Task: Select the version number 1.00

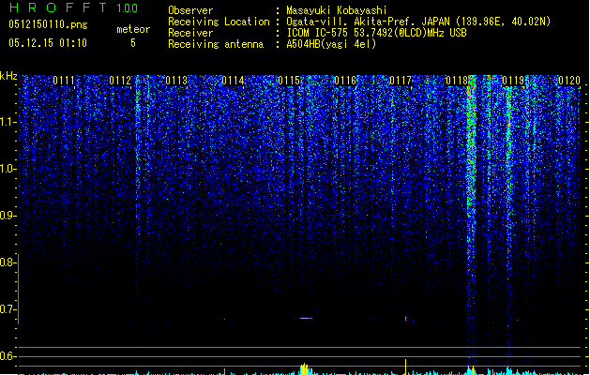Action: pos(128,8)
